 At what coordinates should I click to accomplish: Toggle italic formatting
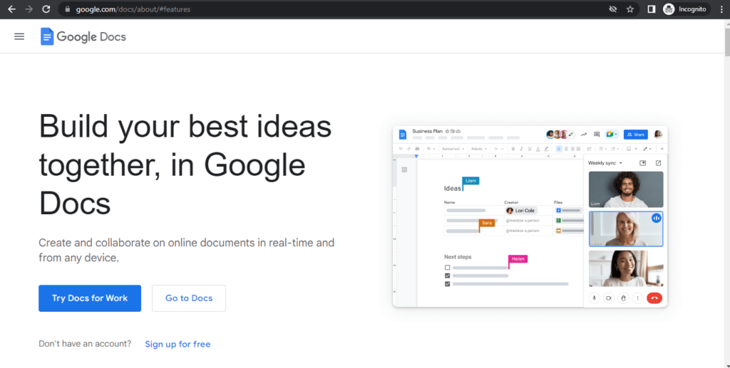(521, 149)
